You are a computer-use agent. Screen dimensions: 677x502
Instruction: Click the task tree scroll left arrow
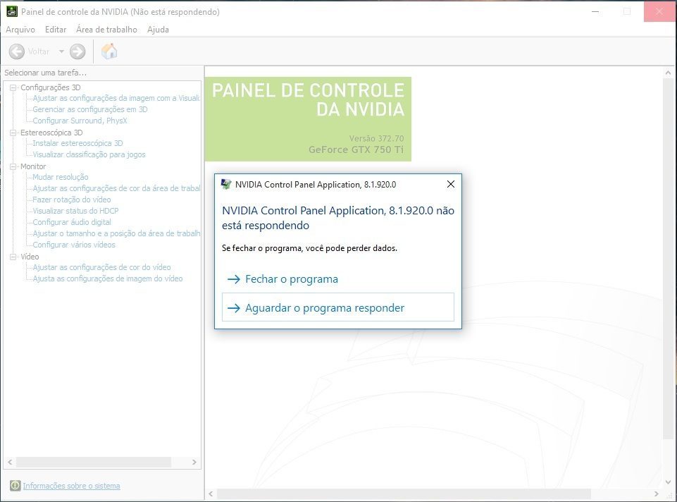coord(9,463)
